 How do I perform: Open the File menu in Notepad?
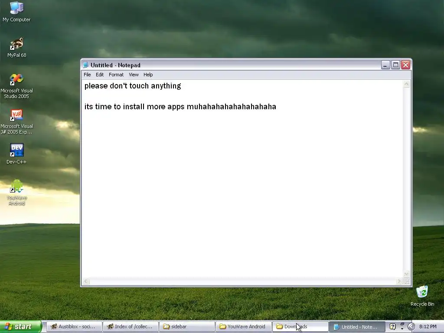coord(87,75)
